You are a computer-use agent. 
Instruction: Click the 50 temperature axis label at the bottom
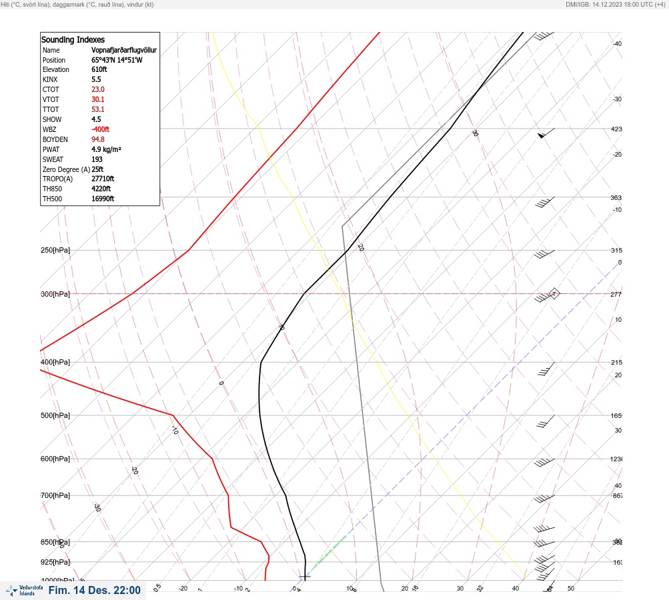click(571, 589)
